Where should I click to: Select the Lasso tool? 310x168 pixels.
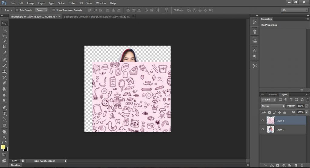coord(5,35)
